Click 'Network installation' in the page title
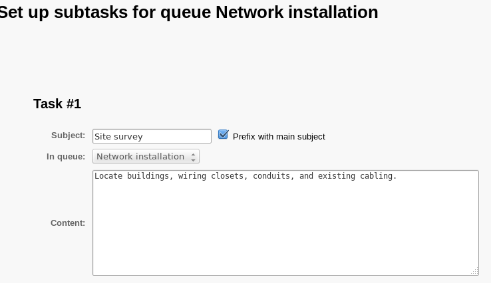 (297, 12)
